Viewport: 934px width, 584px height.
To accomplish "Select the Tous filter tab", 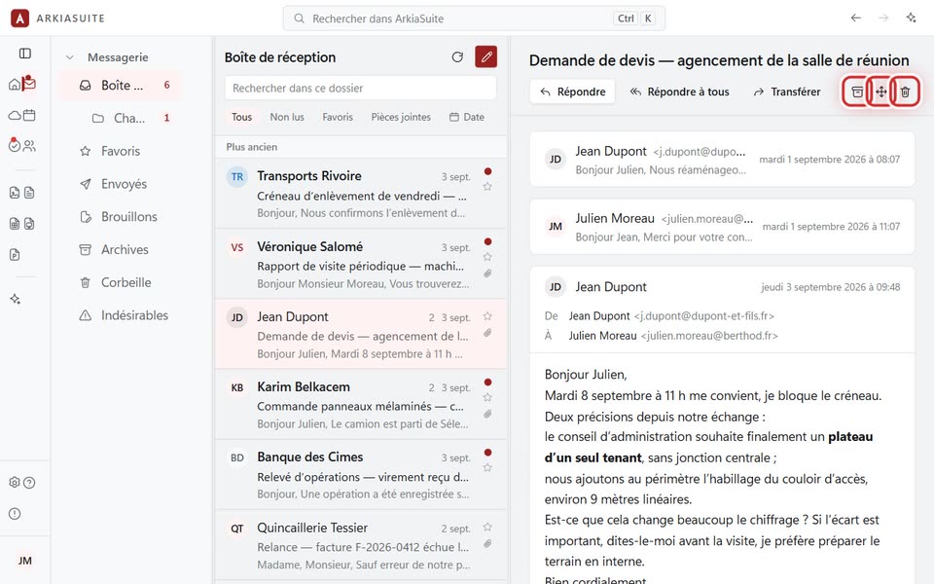I will pos(241,117).
